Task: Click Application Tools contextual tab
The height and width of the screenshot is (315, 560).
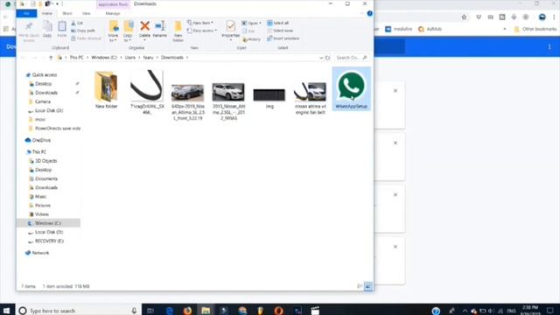Action: (113, 4)
